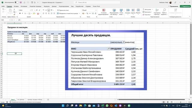Open the Regions filter dropdown in pivot table
This screenshot has height=108, width=192.
21,34
